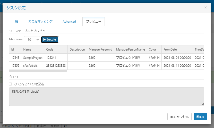Click the refresh icon in bottom toolbar
The image size is (214, 128).
pos(65,126)
